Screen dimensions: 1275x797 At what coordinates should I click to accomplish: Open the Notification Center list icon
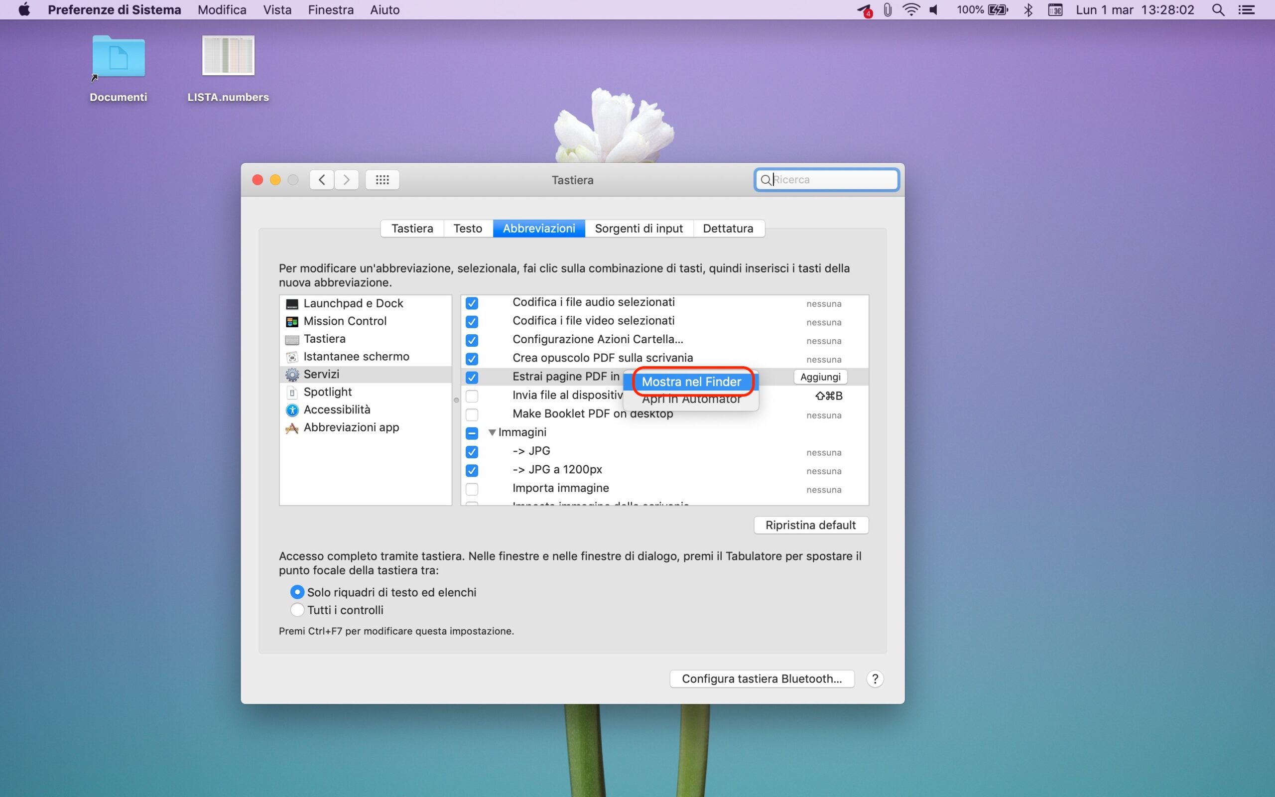[1246, 10]
